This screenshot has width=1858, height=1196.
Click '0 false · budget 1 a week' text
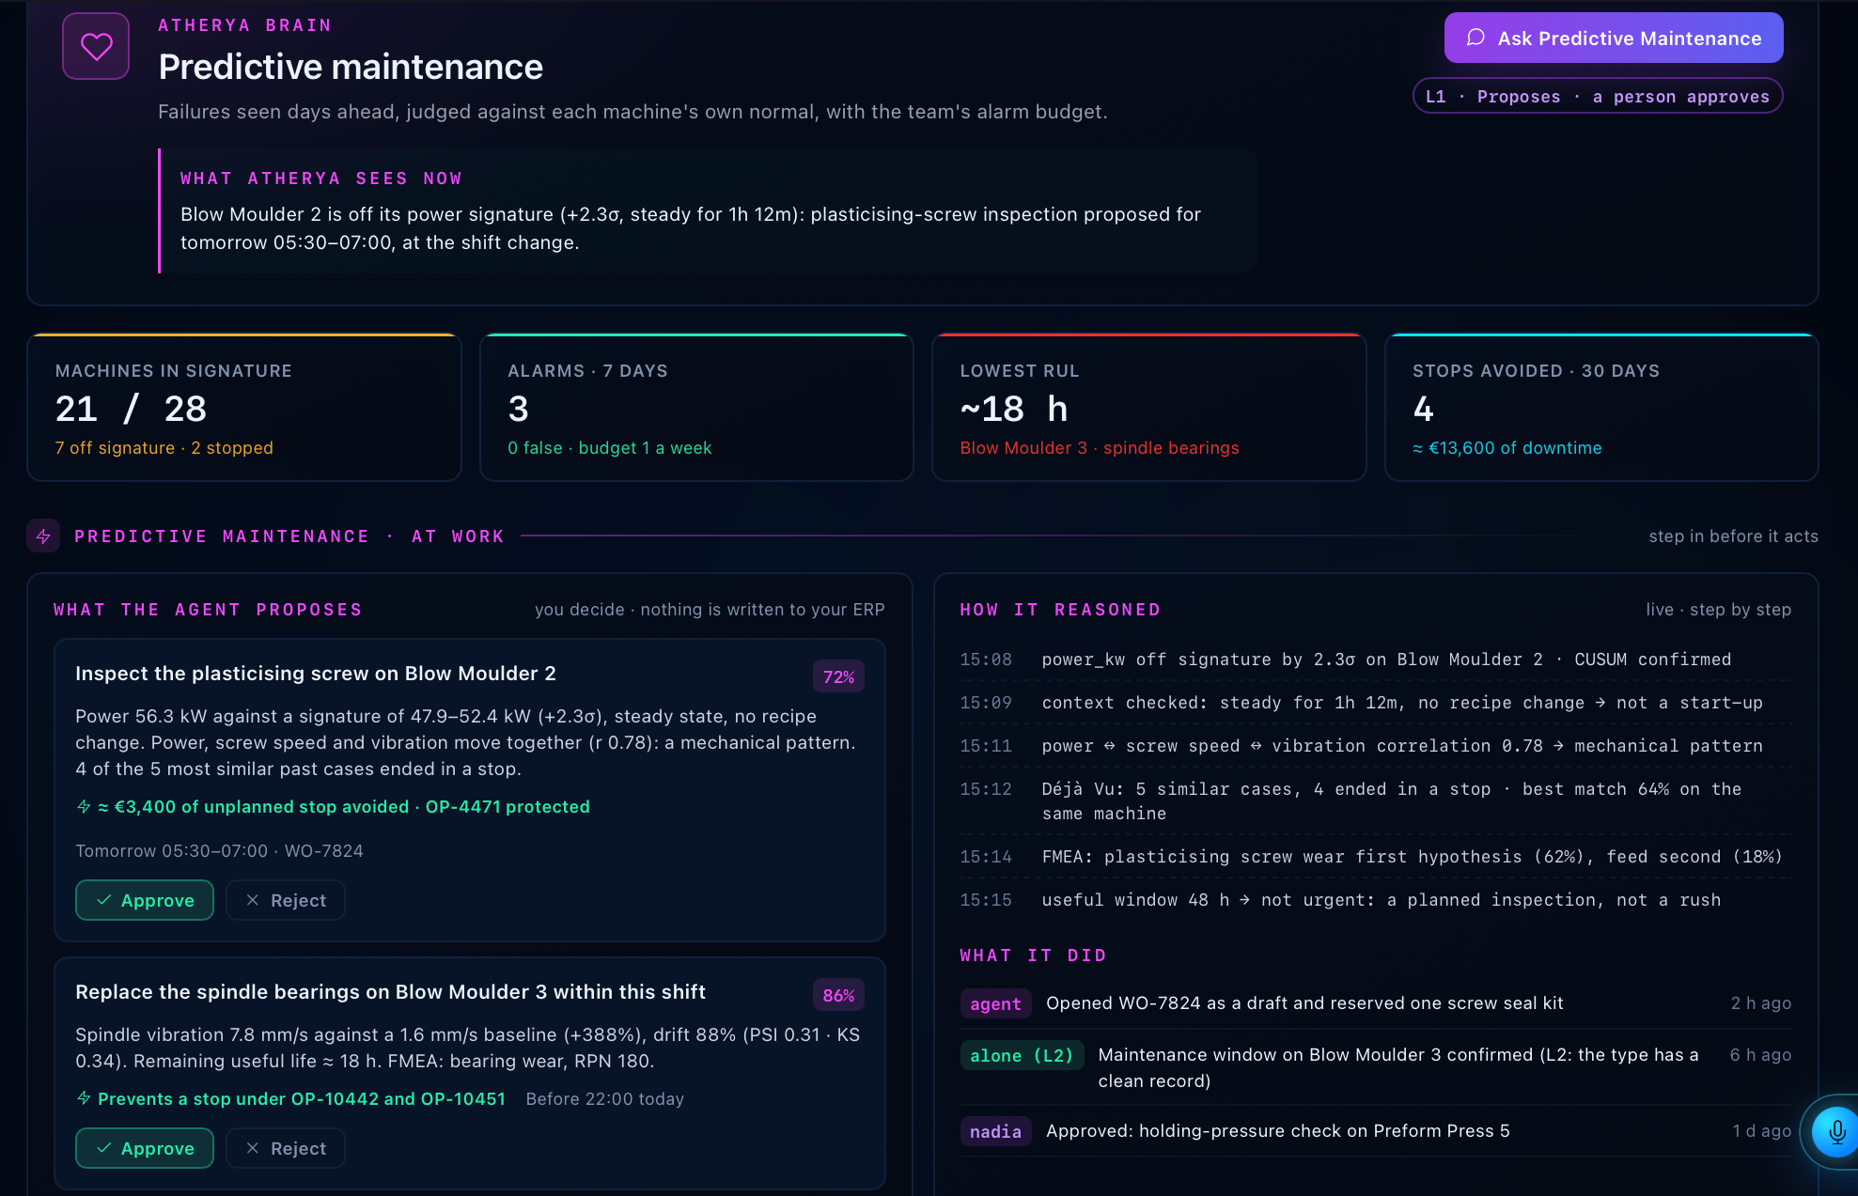pyautogui.click(x=610, y=448)
